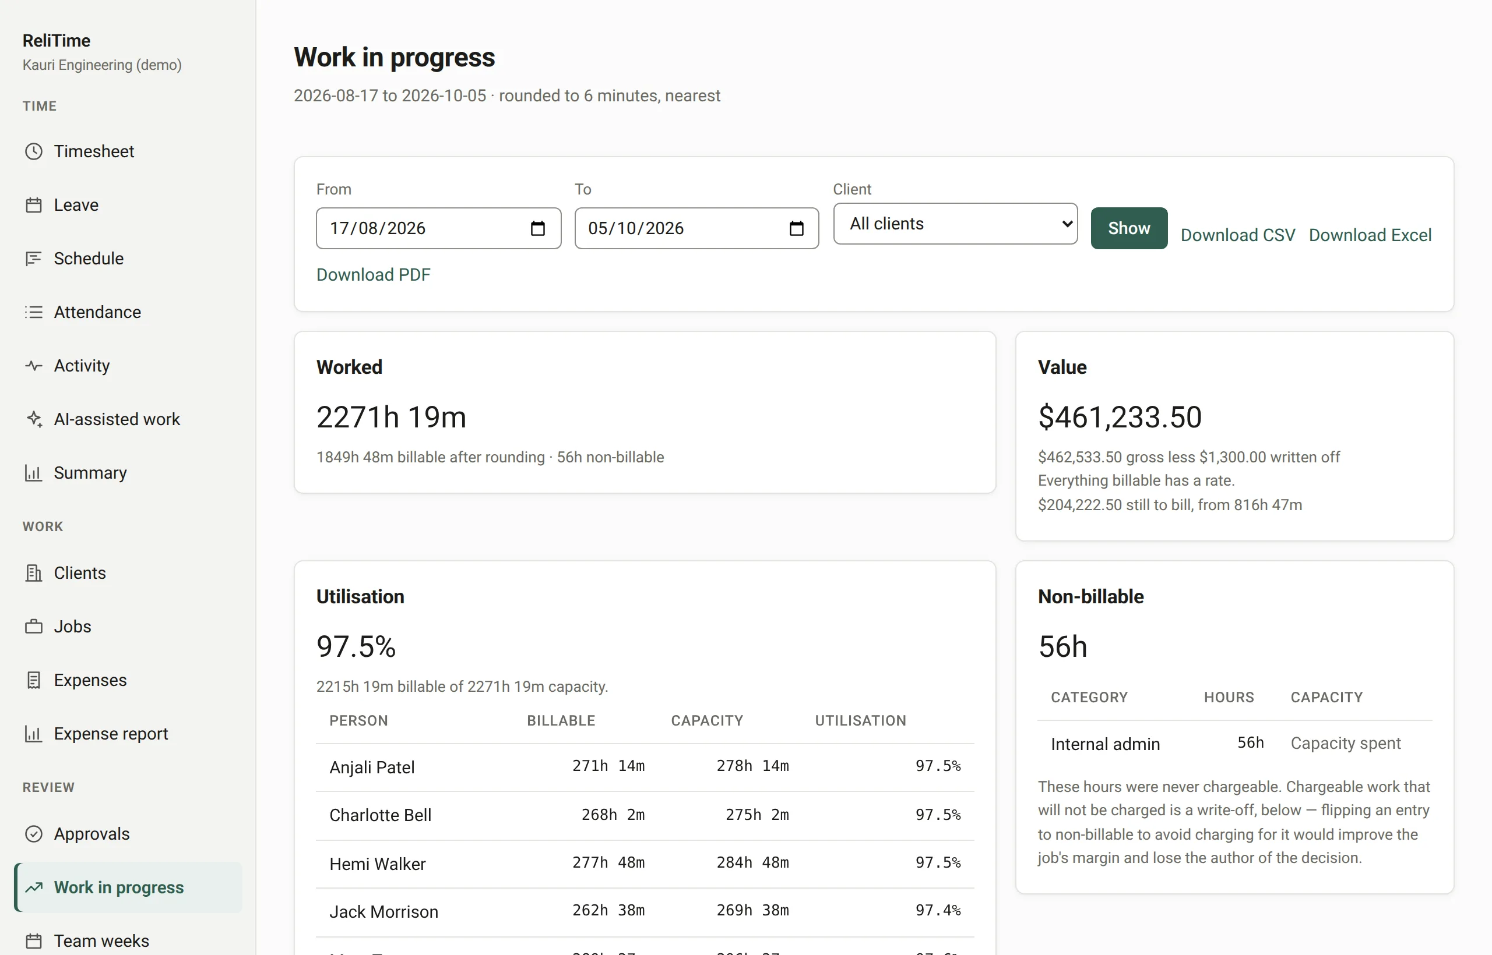Click the BILLABLE column header

[561, 720]
